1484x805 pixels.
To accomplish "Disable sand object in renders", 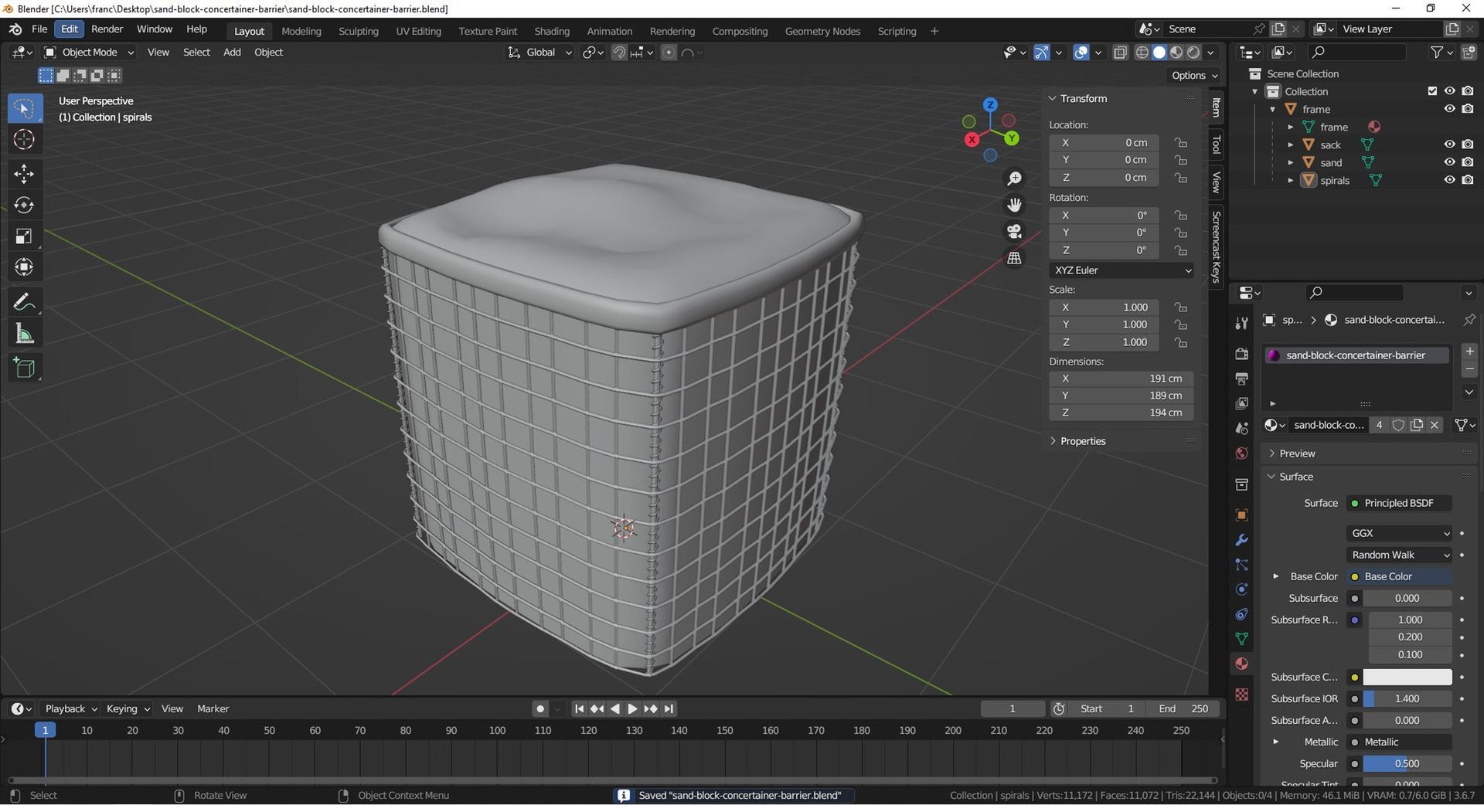I will (1467, 162).
